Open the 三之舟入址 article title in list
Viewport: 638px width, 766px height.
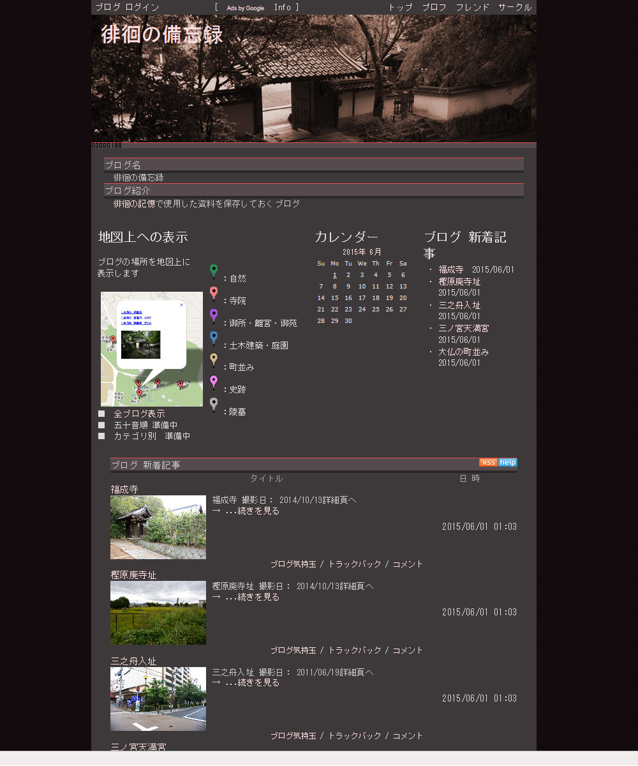click(x=133, y=661)
